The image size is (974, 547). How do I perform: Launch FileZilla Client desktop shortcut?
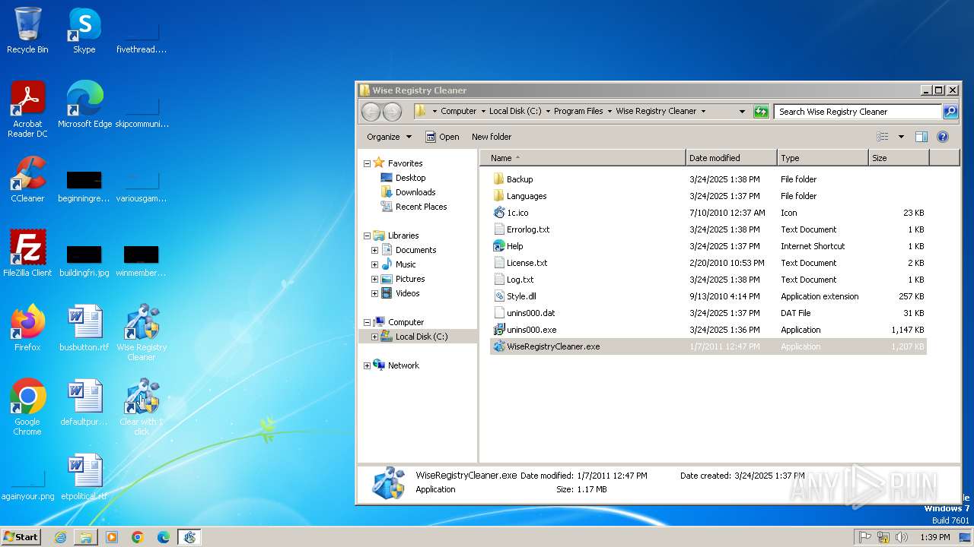click(27, 254)
